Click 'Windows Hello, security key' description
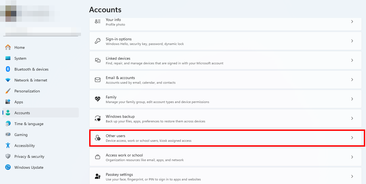This screenshot has width=366, height=184. (145, 44)
